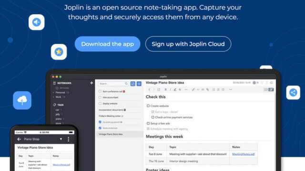
Task: Toggle bold formatting
Action: [x=165, y=90]
